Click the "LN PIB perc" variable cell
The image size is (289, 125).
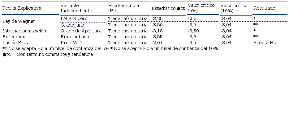tap(74, 19)
